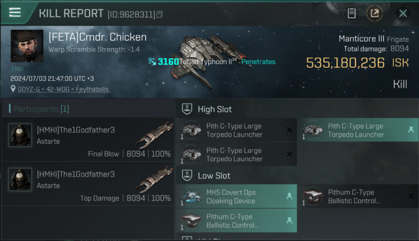The width and height of the screenshot is (419, 241).
Task: Click the MK5 Cloaking Device icon
Action: pyautogui.click(x=191, y=196)
